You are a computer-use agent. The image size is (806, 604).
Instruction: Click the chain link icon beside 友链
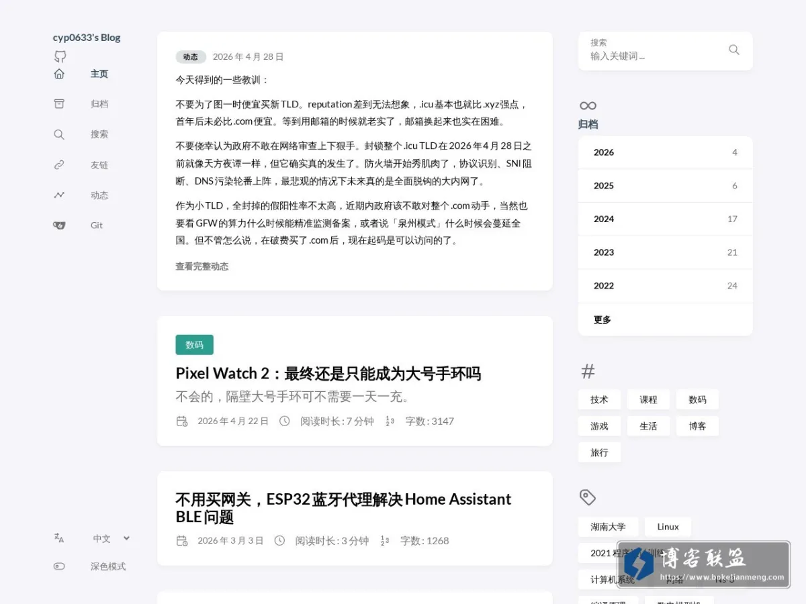59,165
